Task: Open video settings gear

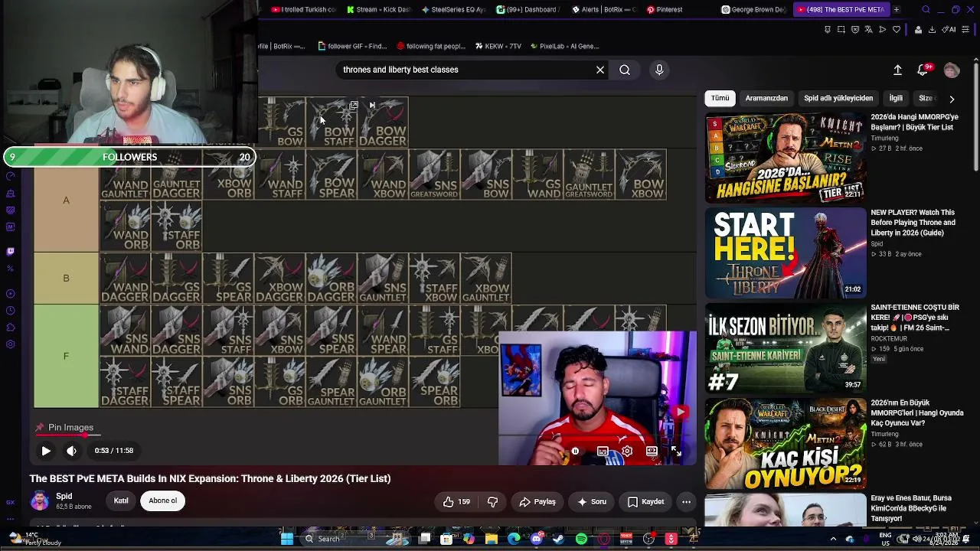Action: 627,451
